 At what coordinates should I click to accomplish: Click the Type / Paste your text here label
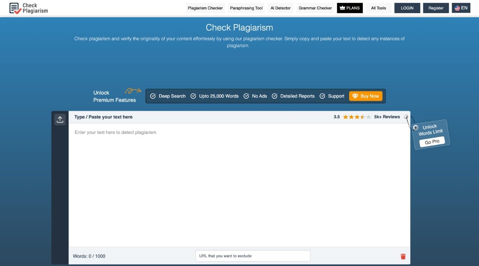point(103,117)
